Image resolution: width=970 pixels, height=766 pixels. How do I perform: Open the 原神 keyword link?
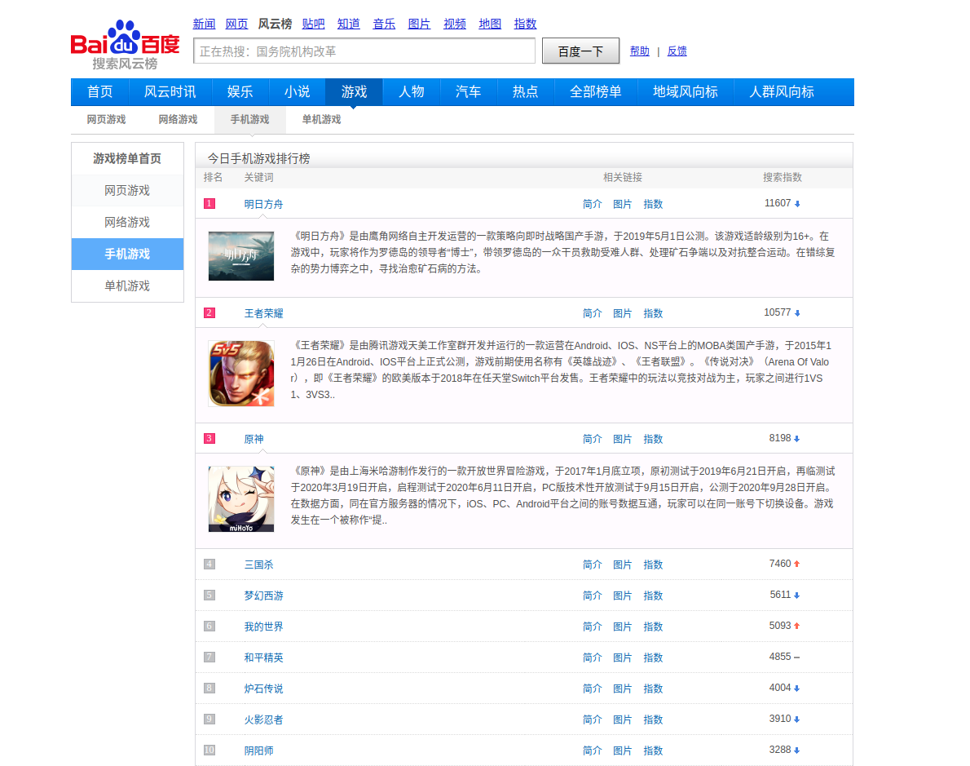254,439
